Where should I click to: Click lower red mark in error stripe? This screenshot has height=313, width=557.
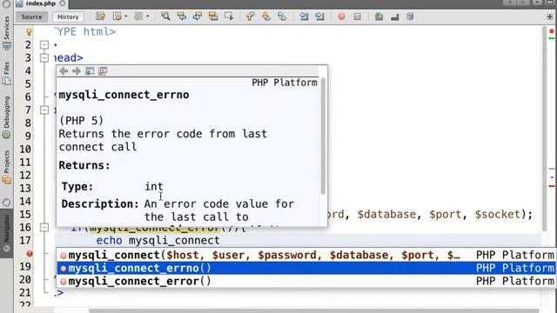tap(552, 186)
